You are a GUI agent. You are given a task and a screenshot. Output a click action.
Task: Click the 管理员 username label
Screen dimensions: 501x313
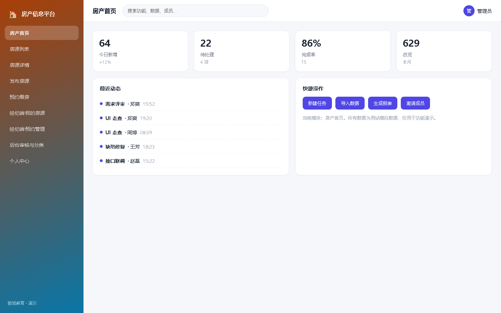click(484, 11)
